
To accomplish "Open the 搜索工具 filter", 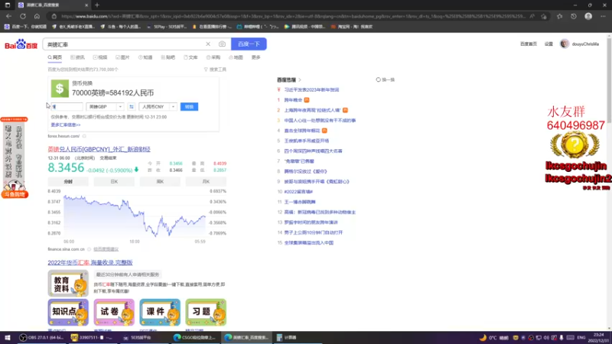I will pos(215,70).
